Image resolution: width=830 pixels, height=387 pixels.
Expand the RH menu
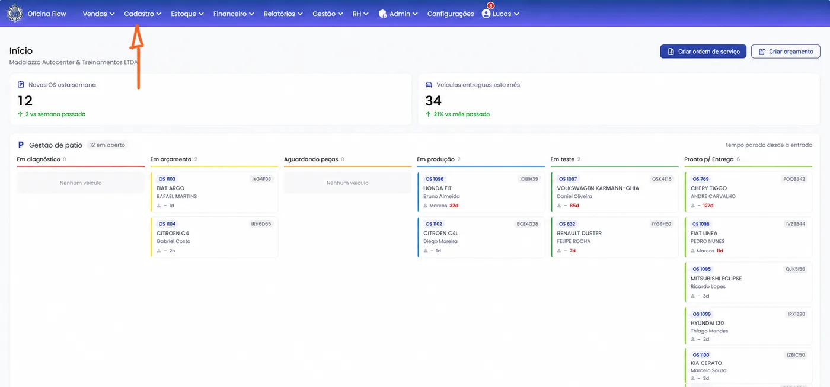click(360, 14)
